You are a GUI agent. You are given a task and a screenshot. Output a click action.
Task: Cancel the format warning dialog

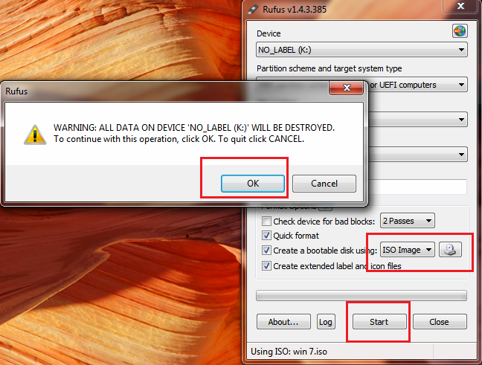pos(324,184)
